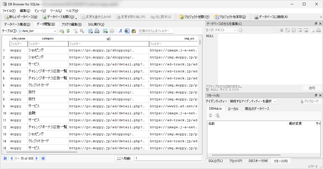Click Write Changes (変更を書き込み)

[96, 17]
